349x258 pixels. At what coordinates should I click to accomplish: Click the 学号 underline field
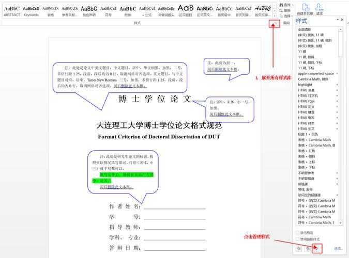tap(175, 217)
